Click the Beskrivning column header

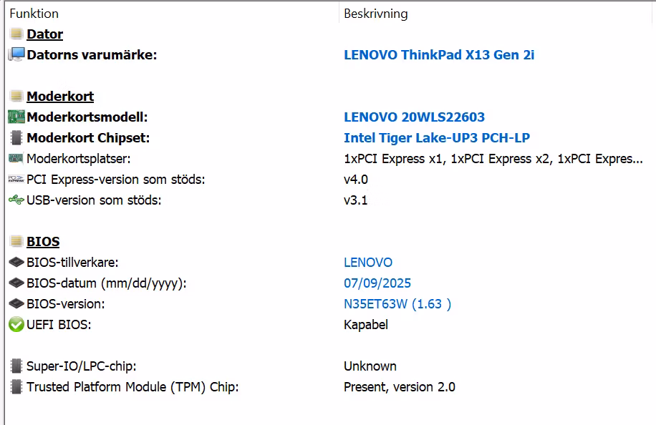coord(375,14)
